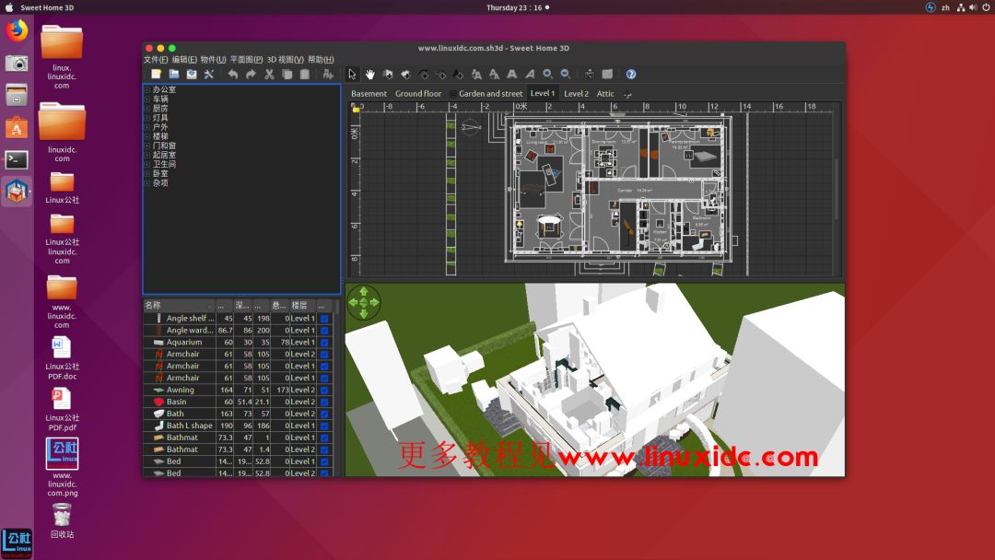Toggle visibility checkbox for Bathmat Level 2 row

tap(324, 449)
